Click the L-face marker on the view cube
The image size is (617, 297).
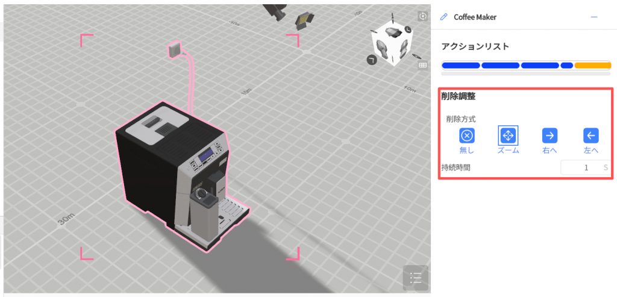point(408,30)
